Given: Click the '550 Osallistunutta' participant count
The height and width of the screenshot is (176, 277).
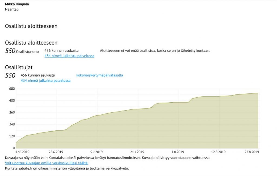Looking at the screenshot, I should pyautogui.click(x=22, y=51).
